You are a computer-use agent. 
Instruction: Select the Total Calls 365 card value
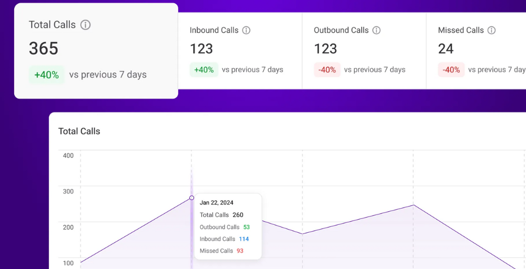tap(44, 48)
